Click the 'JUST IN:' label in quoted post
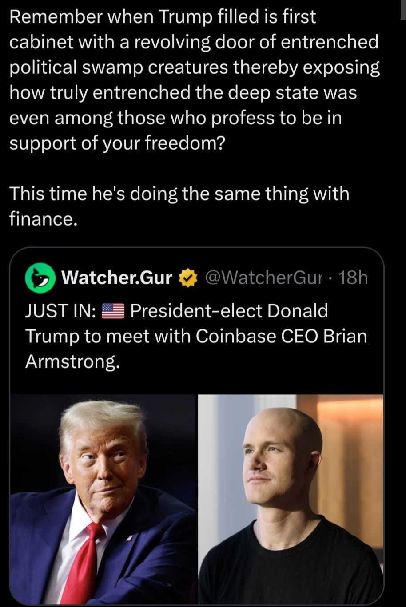The height and width of the screenshot is (607, 406). point(61,311)
